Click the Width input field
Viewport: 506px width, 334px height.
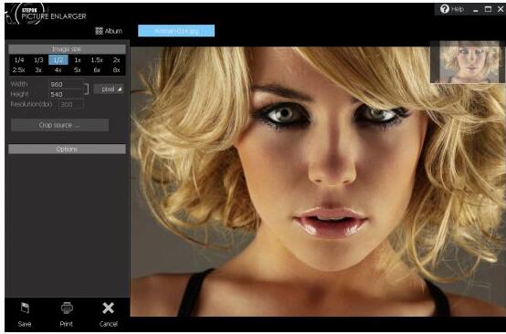click(x=66, y=84)
